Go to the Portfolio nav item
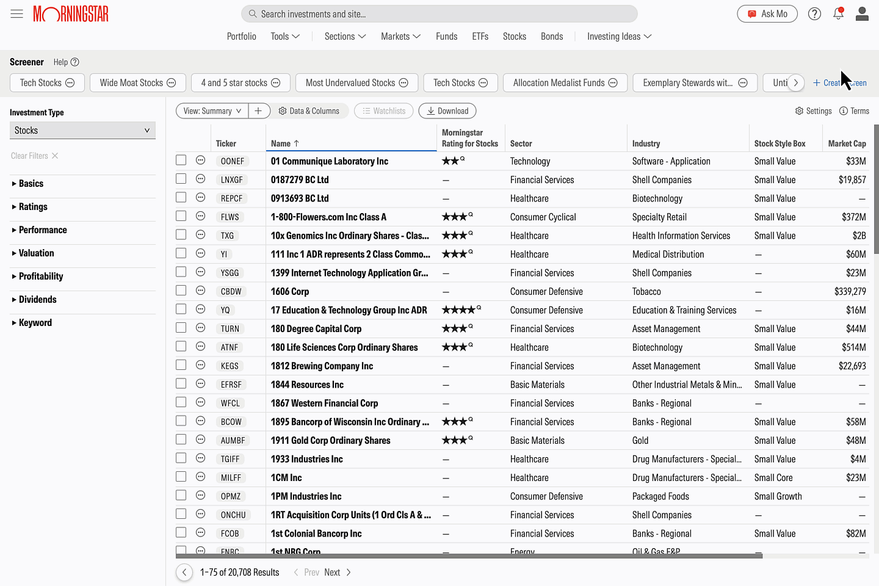The height and width of the screenshot is (586, 879). coord(242,37)
